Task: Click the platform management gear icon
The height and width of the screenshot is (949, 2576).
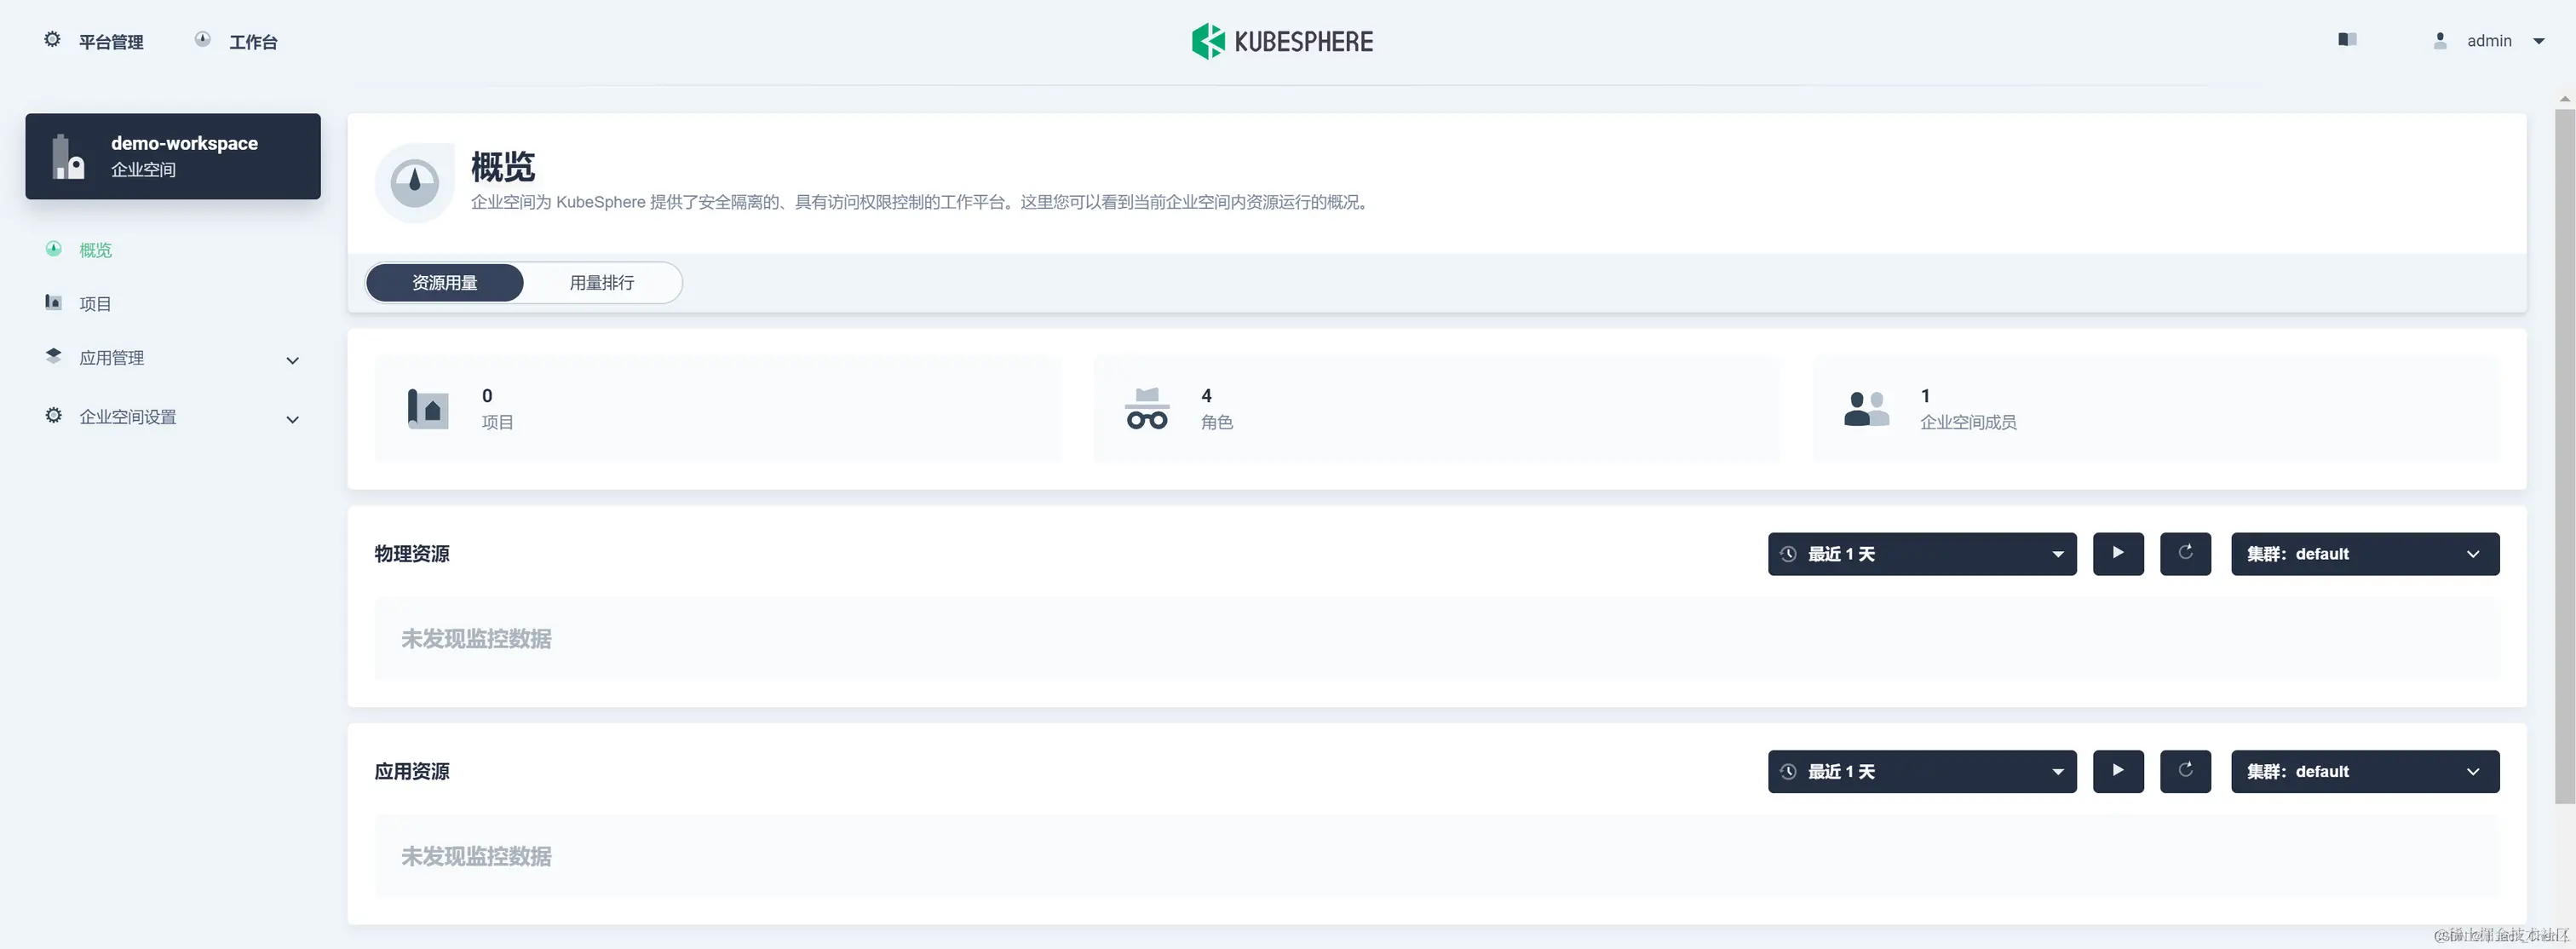Action: (x=52, y=39)
